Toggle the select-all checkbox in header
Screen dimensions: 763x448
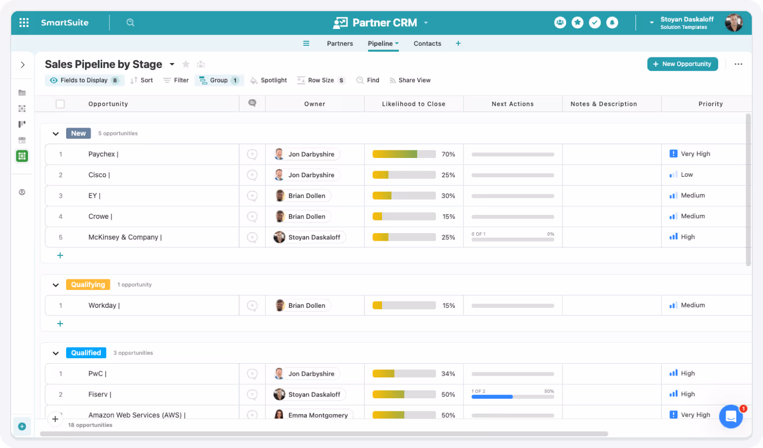coord(60,104)
